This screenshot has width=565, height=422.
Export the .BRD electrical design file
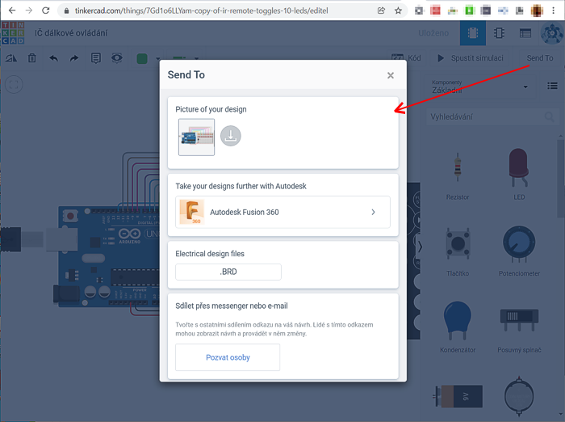[x=228, y=272]
